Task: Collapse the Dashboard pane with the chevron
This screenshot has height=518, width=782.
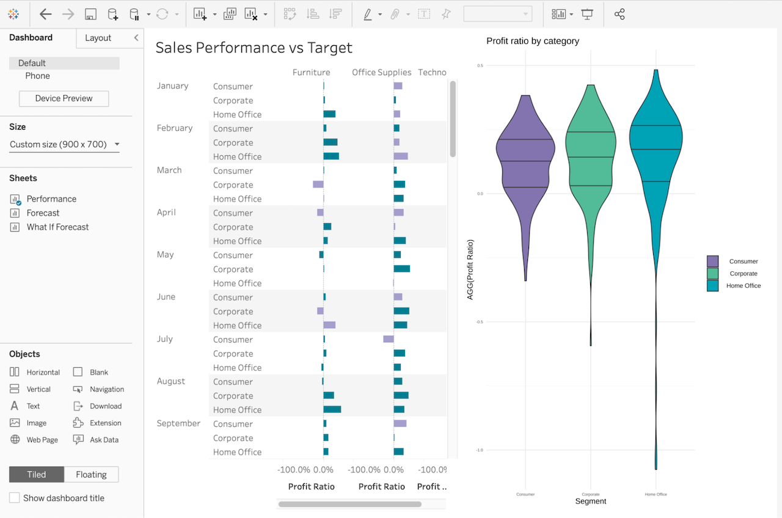Action: click(x=136, y=38)
